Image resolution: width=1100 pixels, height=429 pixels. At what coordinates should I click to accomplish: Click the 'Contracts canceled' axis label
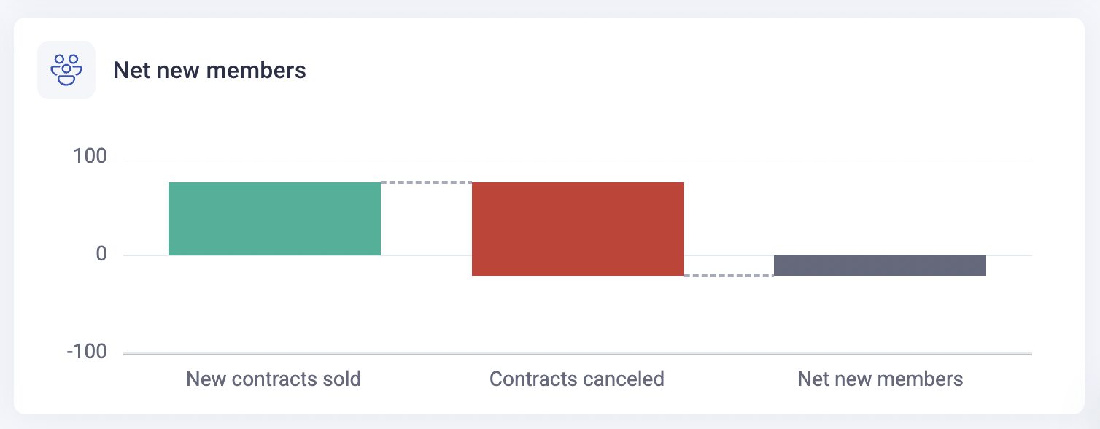577,379
